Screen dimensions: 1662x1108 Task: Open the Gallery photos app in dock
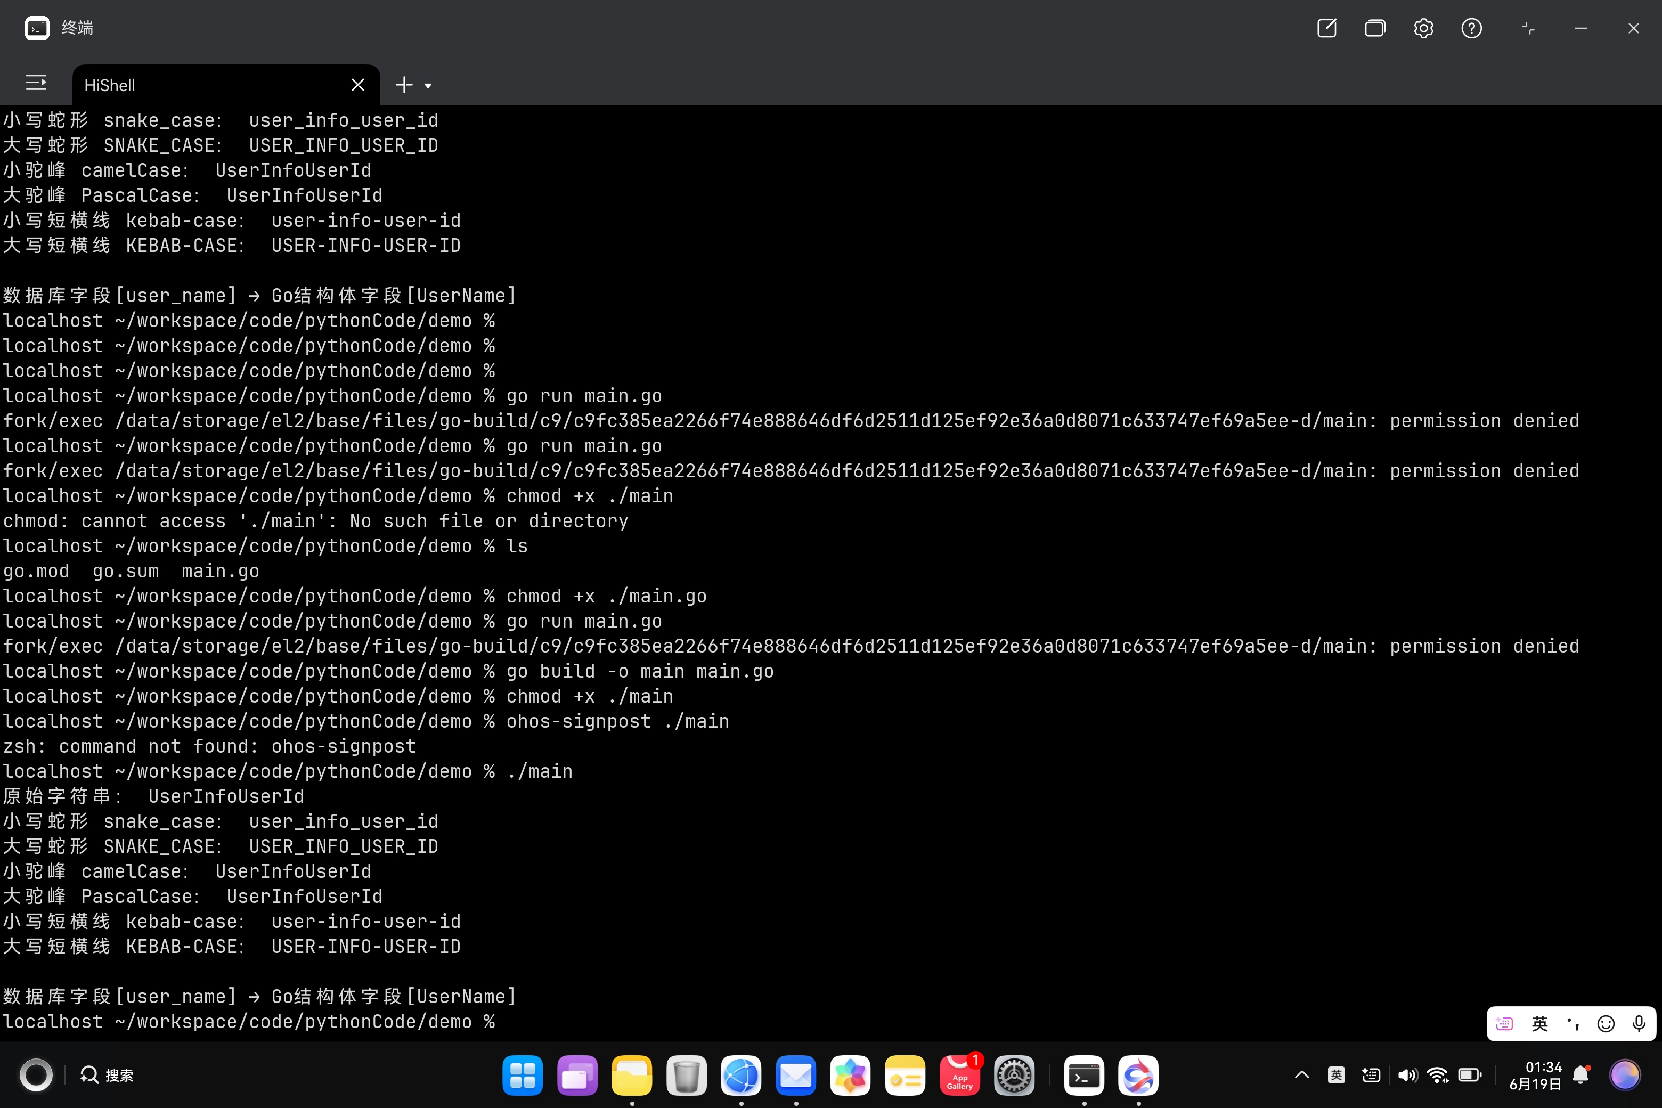[850, 1076]
